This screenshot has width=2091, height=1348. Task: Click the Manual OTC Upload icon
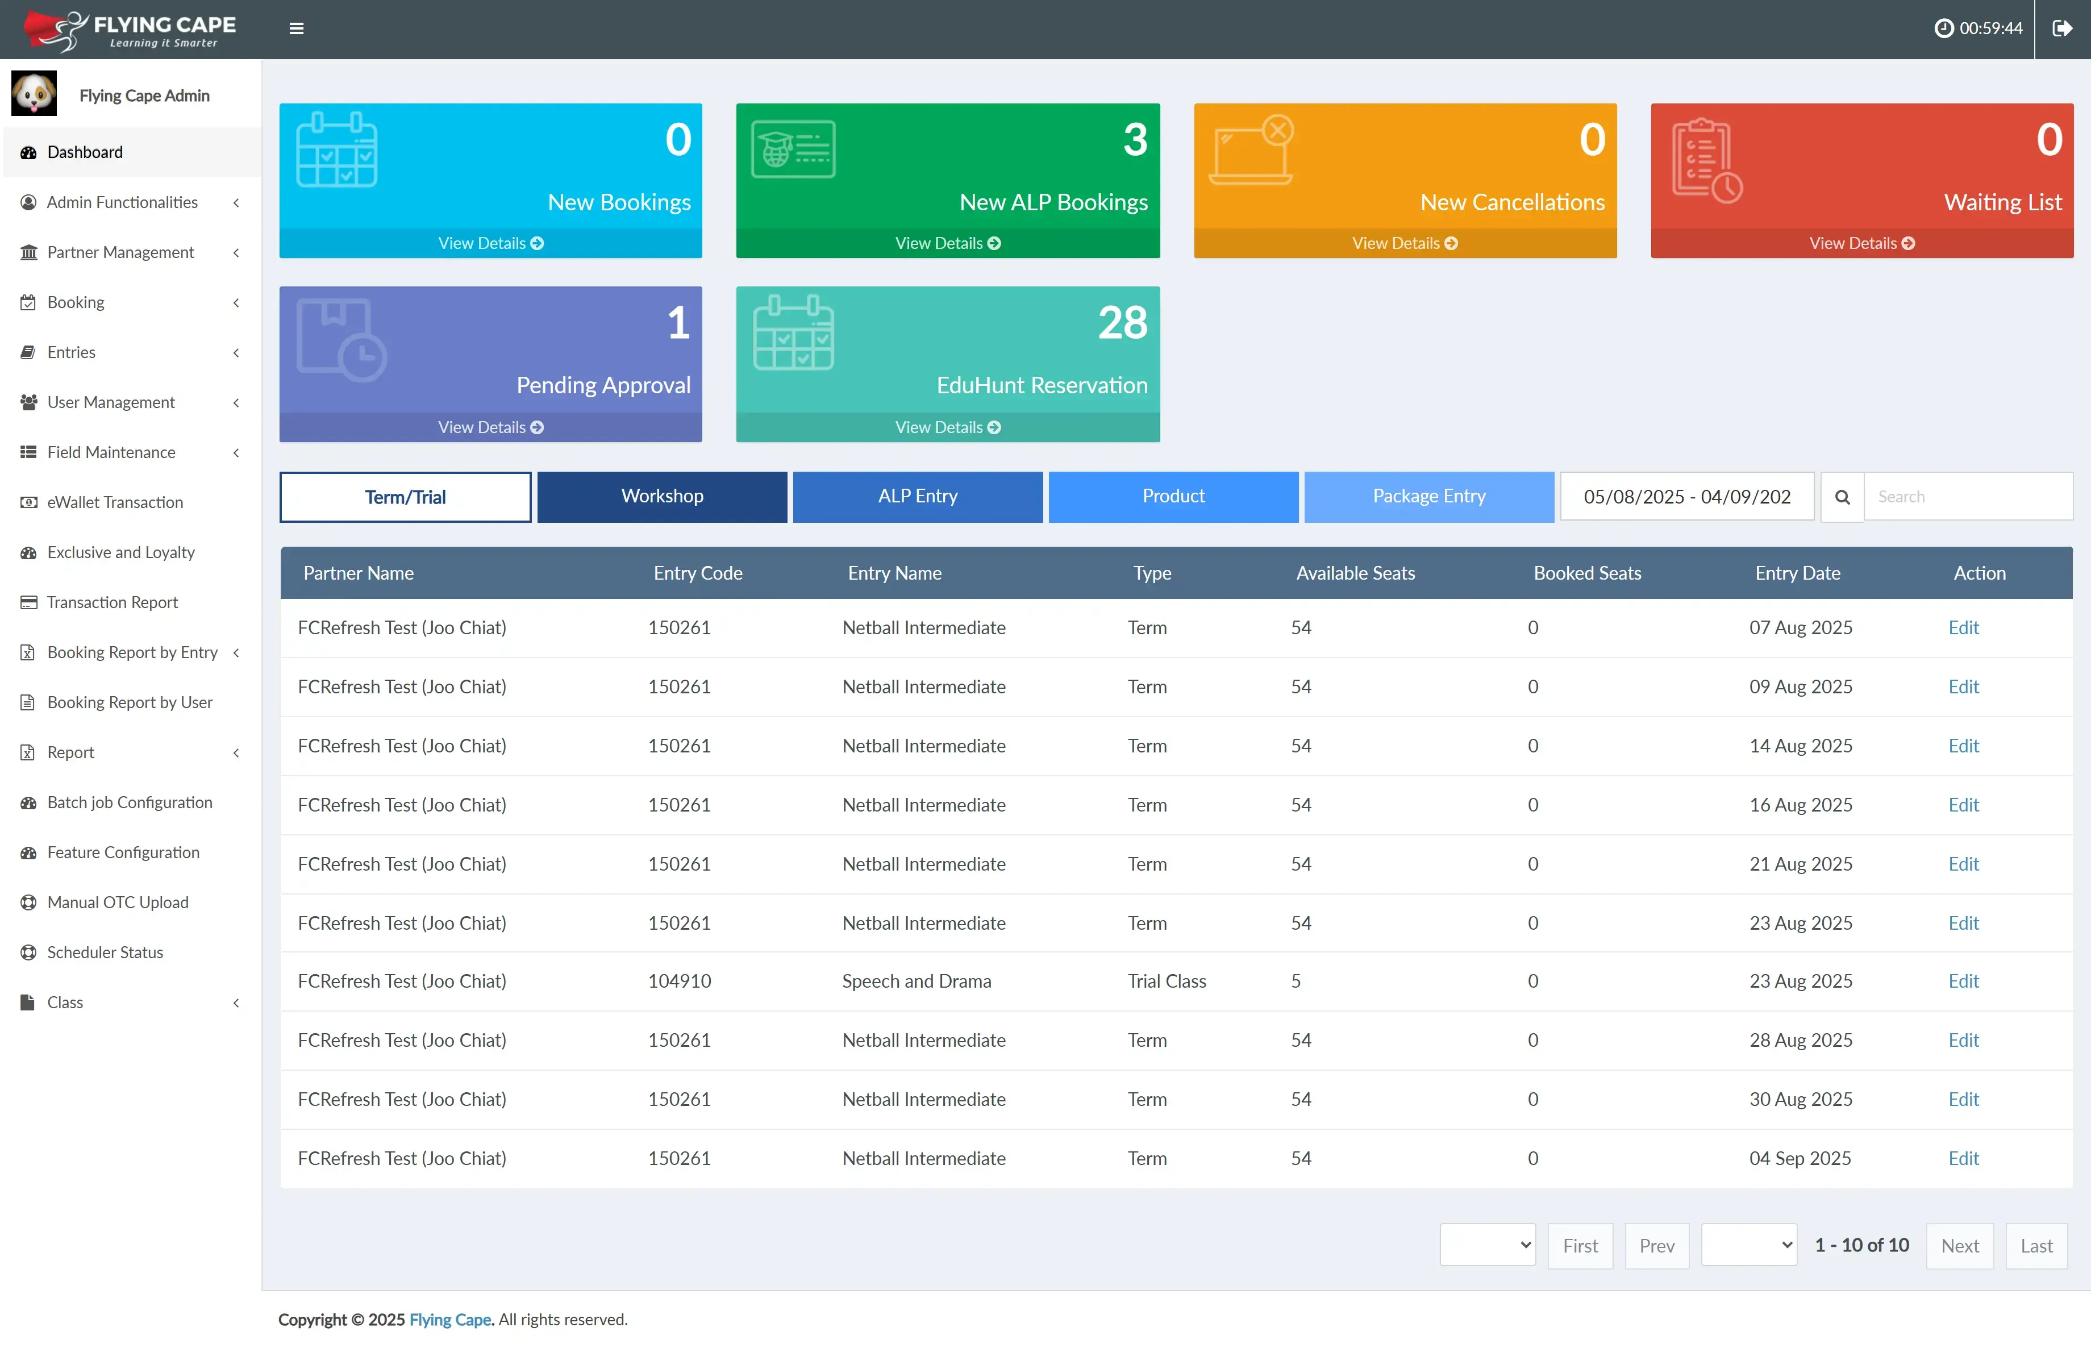[x=28, y=901]
